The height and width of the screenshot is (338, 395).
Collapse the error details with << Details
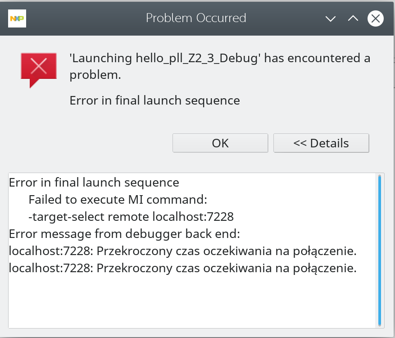[321, 143]
